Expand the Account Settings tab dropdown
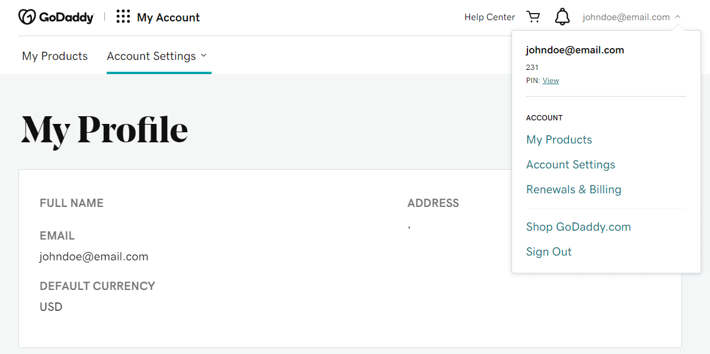The width and height of the screenshot is (710, 354). click(204, 56)
